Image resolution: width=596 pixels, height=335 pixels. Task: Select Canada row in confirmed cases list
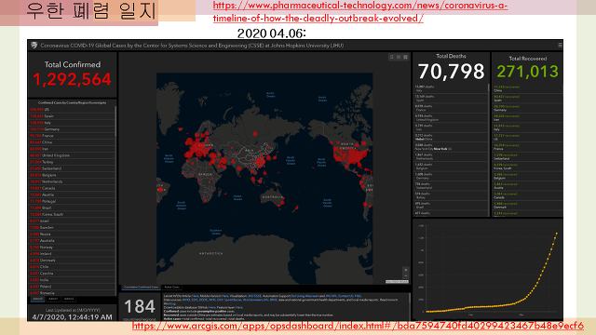(72, 188)
